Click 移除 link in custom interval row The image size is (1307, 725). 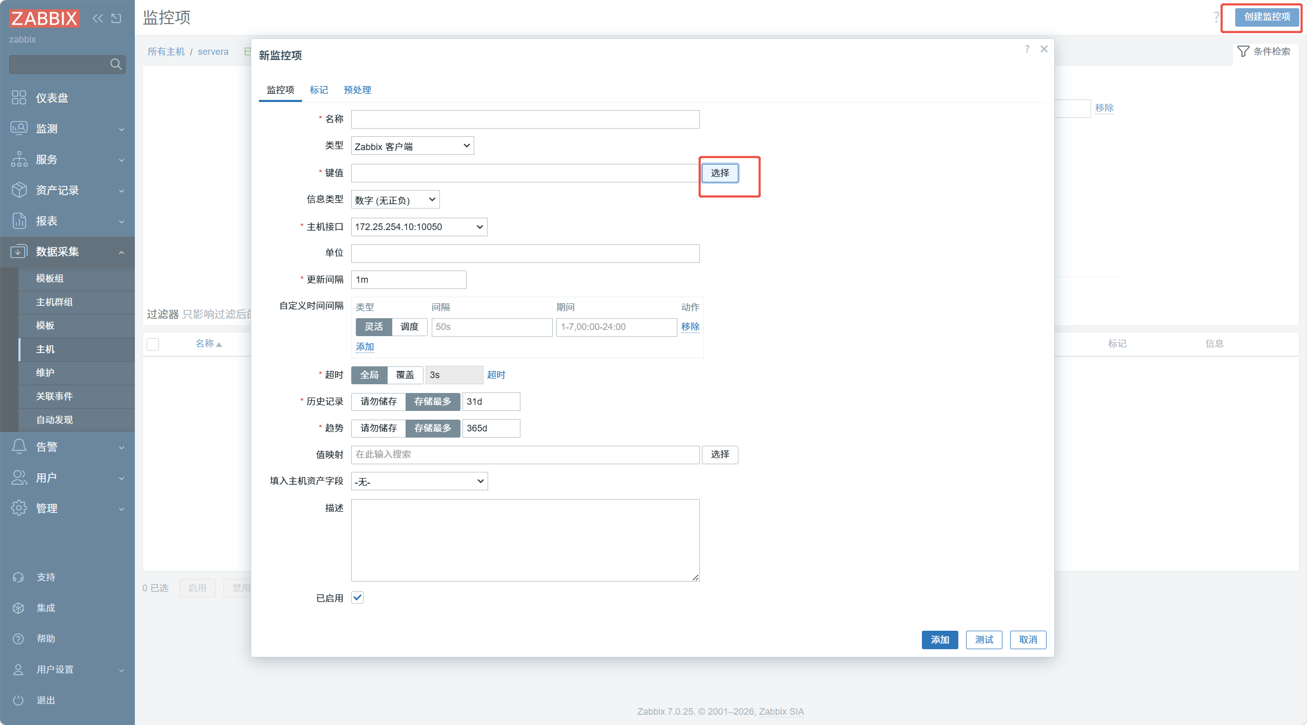coord(690,327)
